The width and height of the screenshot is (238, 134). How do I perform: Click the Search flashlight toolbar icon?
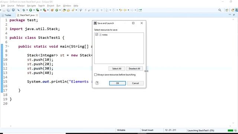click(73, 10)
